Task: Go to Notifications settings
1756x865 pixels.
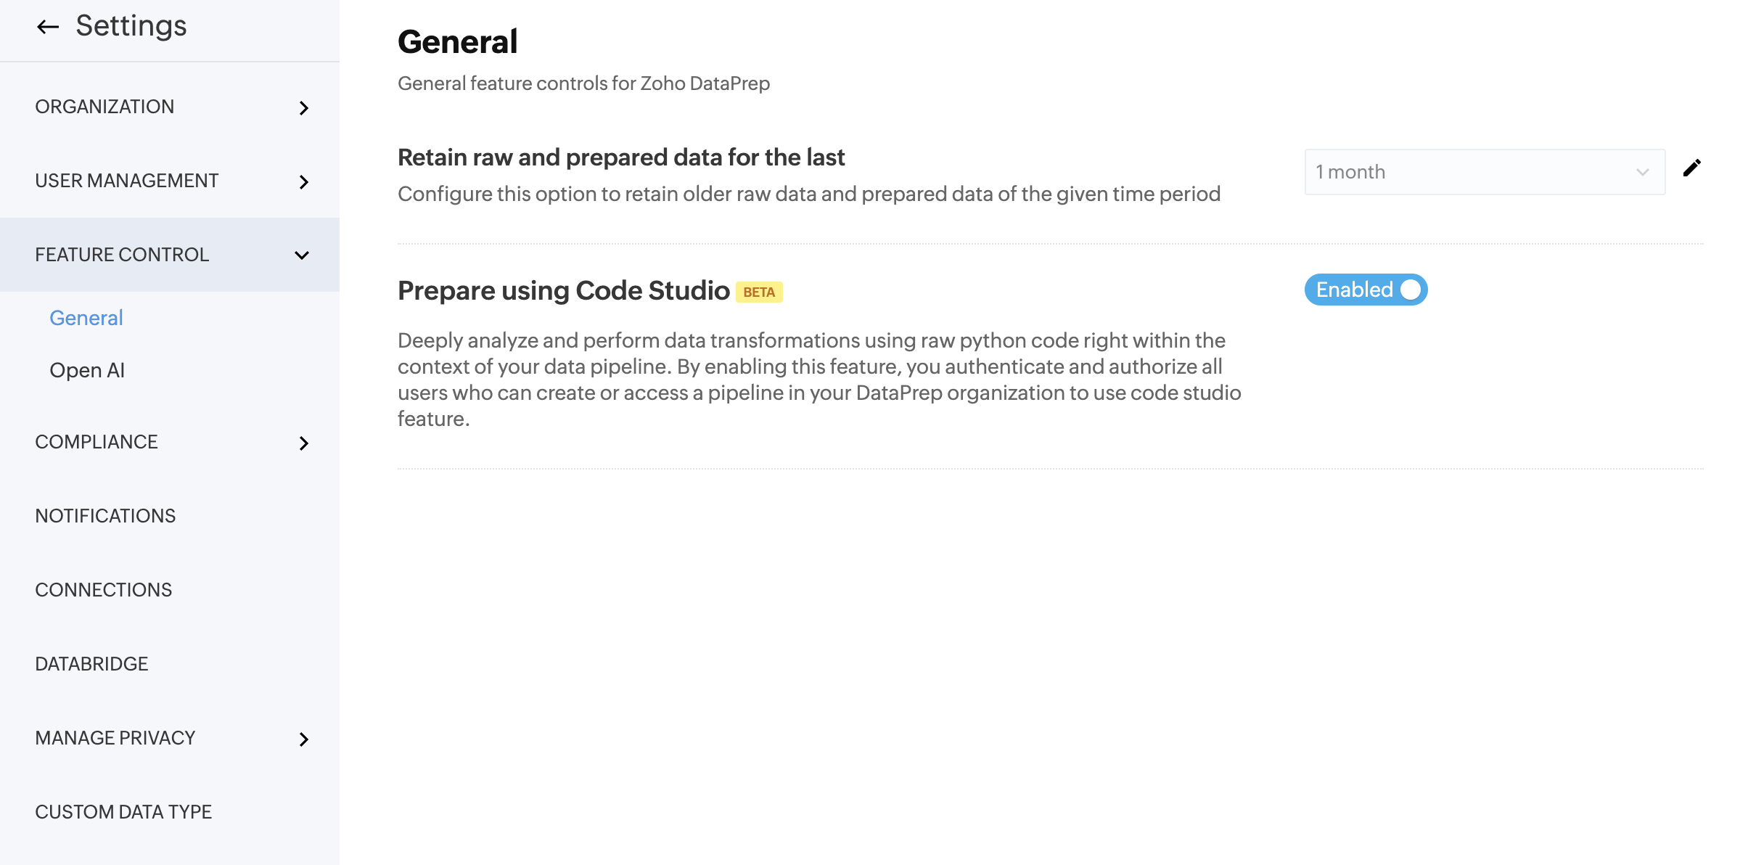Action: (105, 516)
